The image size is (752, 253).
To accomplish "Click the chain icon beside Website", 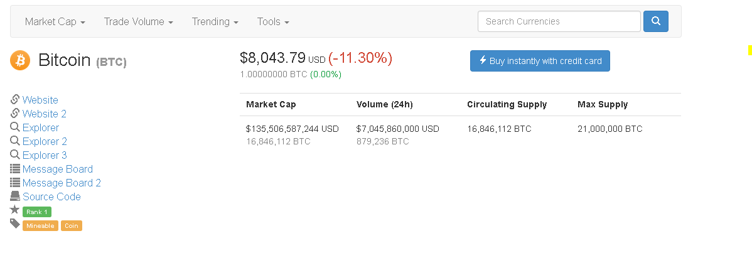I will pyautogui.click(x=15, y=99).
